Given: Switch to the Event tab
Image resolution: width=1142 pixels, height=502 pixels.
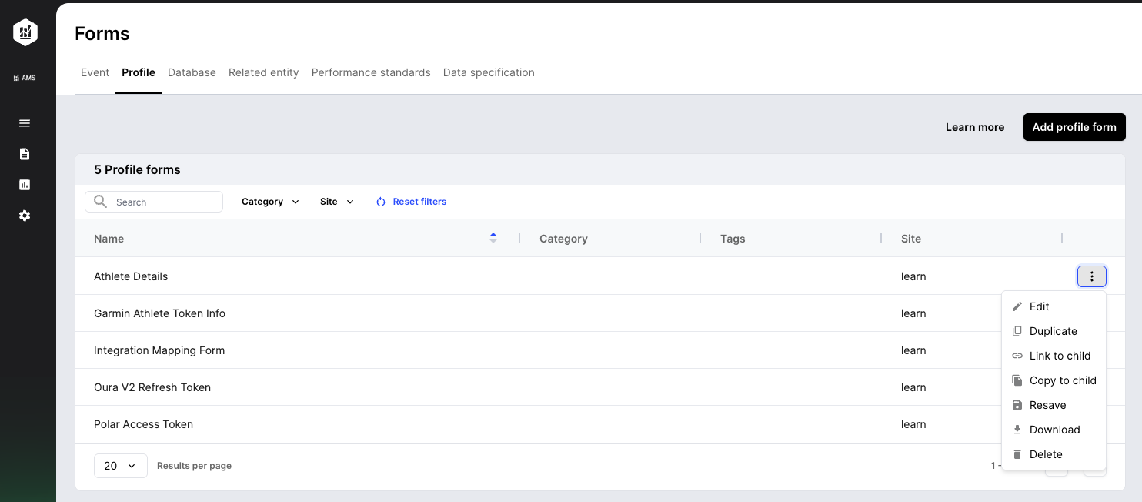Looking at the screenshot, I should pos(95,72).
